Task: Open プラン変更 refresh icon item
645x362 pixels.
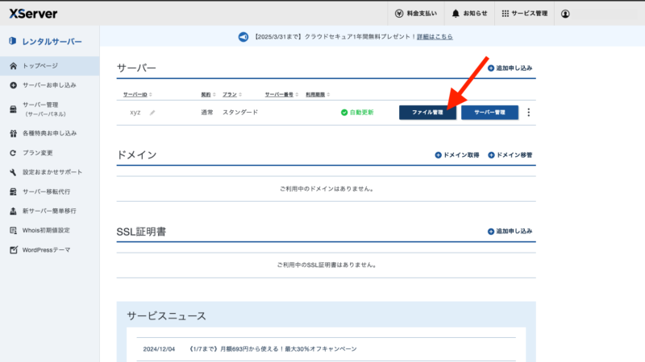Action: [49, 153]
